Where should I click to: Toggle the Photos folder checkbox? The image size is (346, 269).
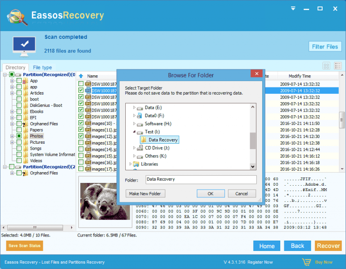(19, 136)
